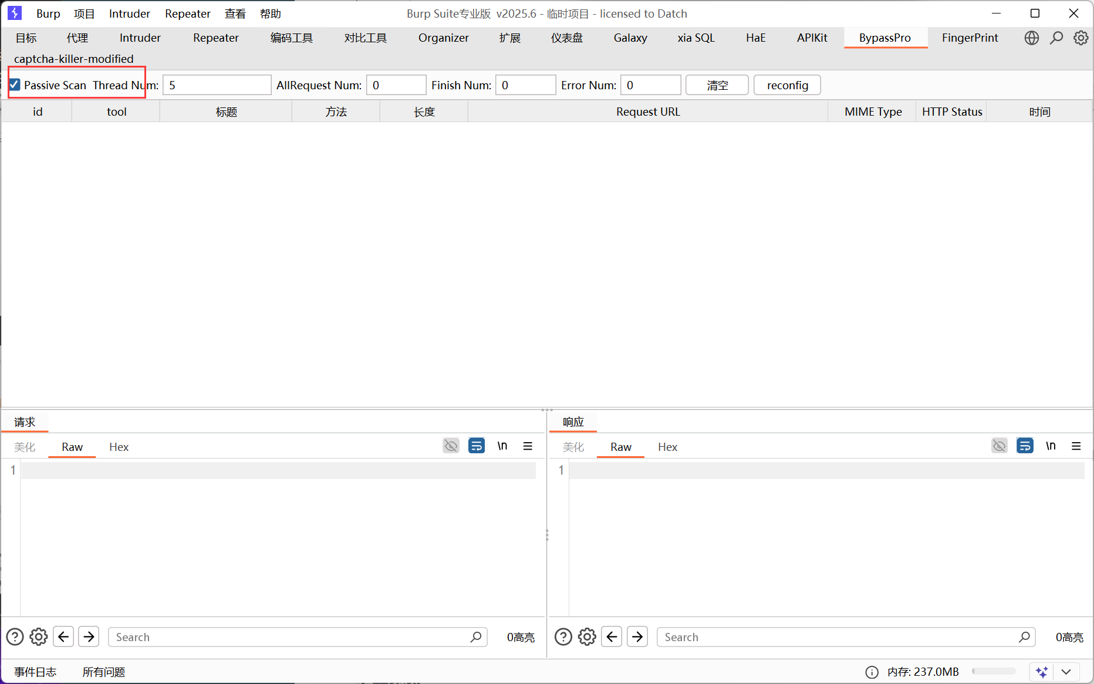Open the 查看 menu

pos(235,14)
